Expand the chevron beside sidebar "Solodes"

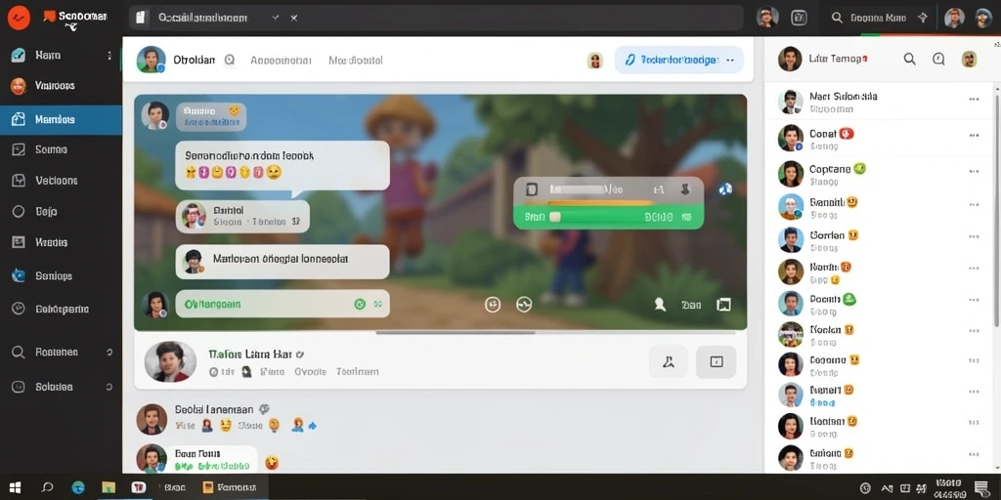pyautogui.click(x=109, y=387)
